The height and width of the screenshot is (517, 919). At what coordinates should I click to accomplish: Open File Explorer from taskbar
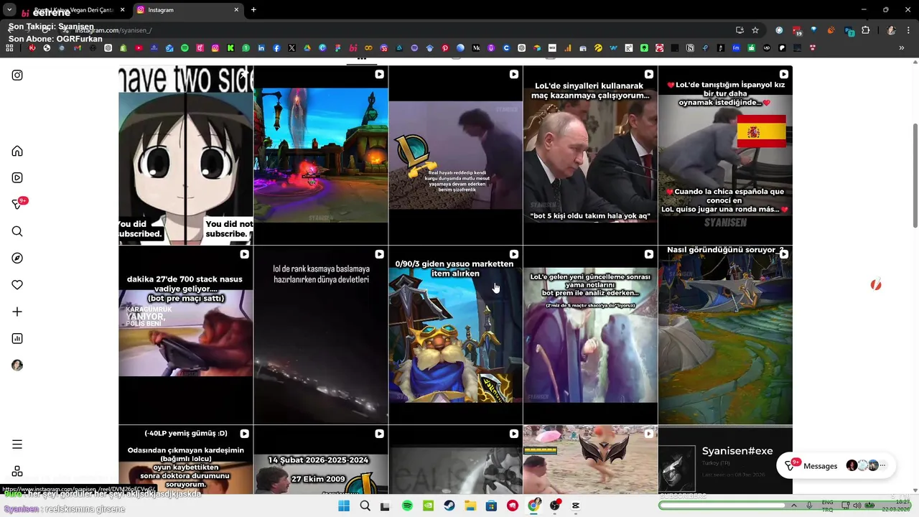470,506
